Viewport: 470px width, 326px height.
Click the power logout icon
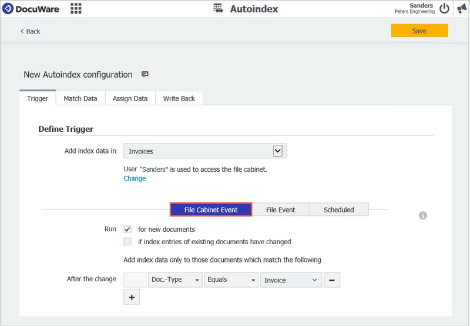444,8
